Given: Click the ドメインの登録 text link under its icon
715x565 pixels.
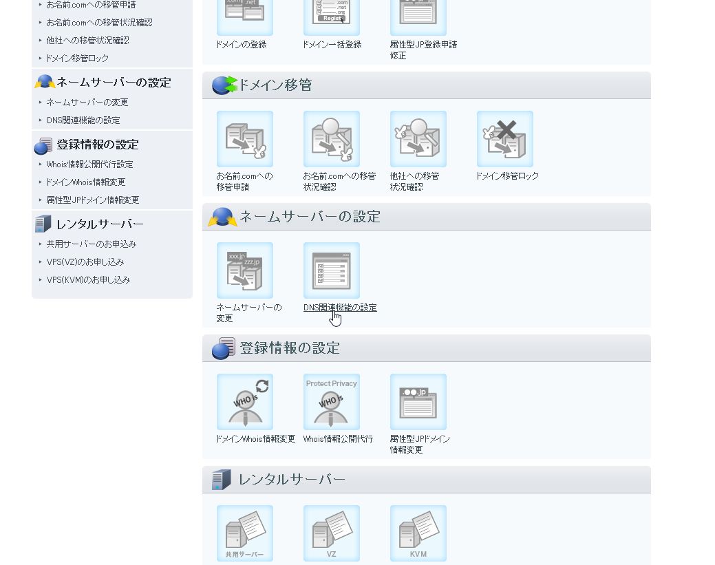Looking at the screenshot, I should (242, 45).
